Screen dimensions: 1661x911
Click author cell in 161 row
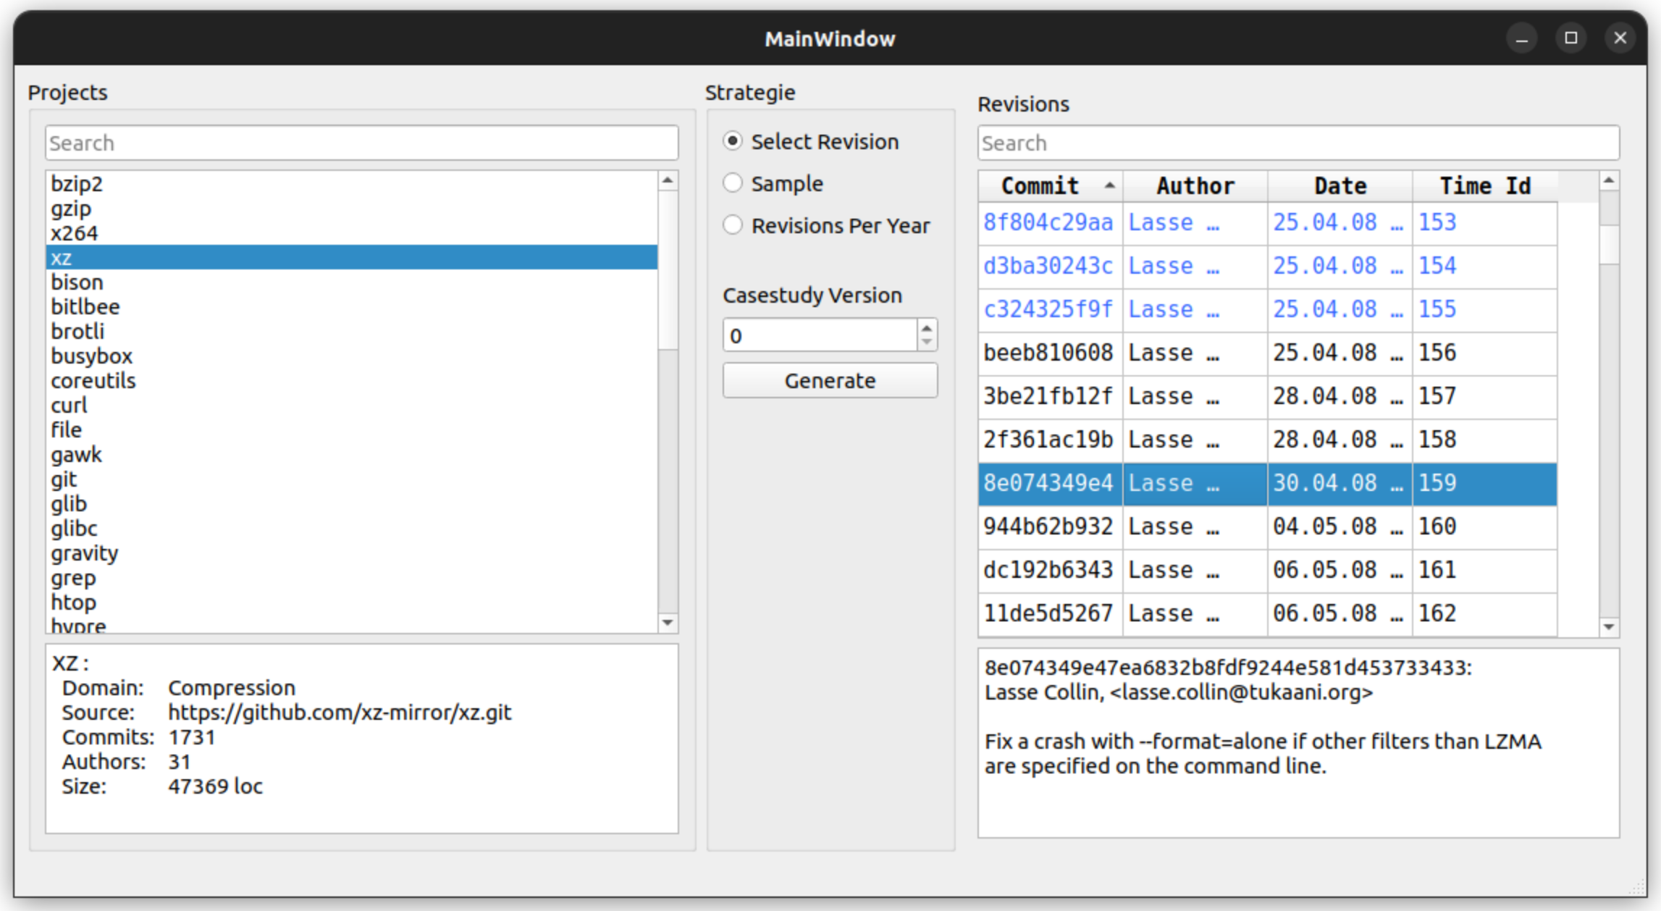[1195, 570]
